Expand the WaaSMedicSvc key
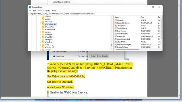The height and width of the screenshot is (102, 182). (x=41, y=25)
